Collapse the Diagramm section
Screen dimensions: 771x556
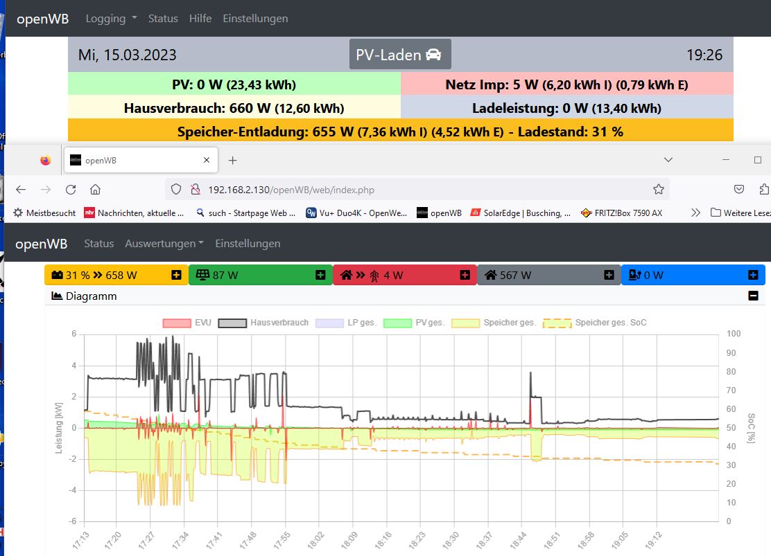coord(753,296)
